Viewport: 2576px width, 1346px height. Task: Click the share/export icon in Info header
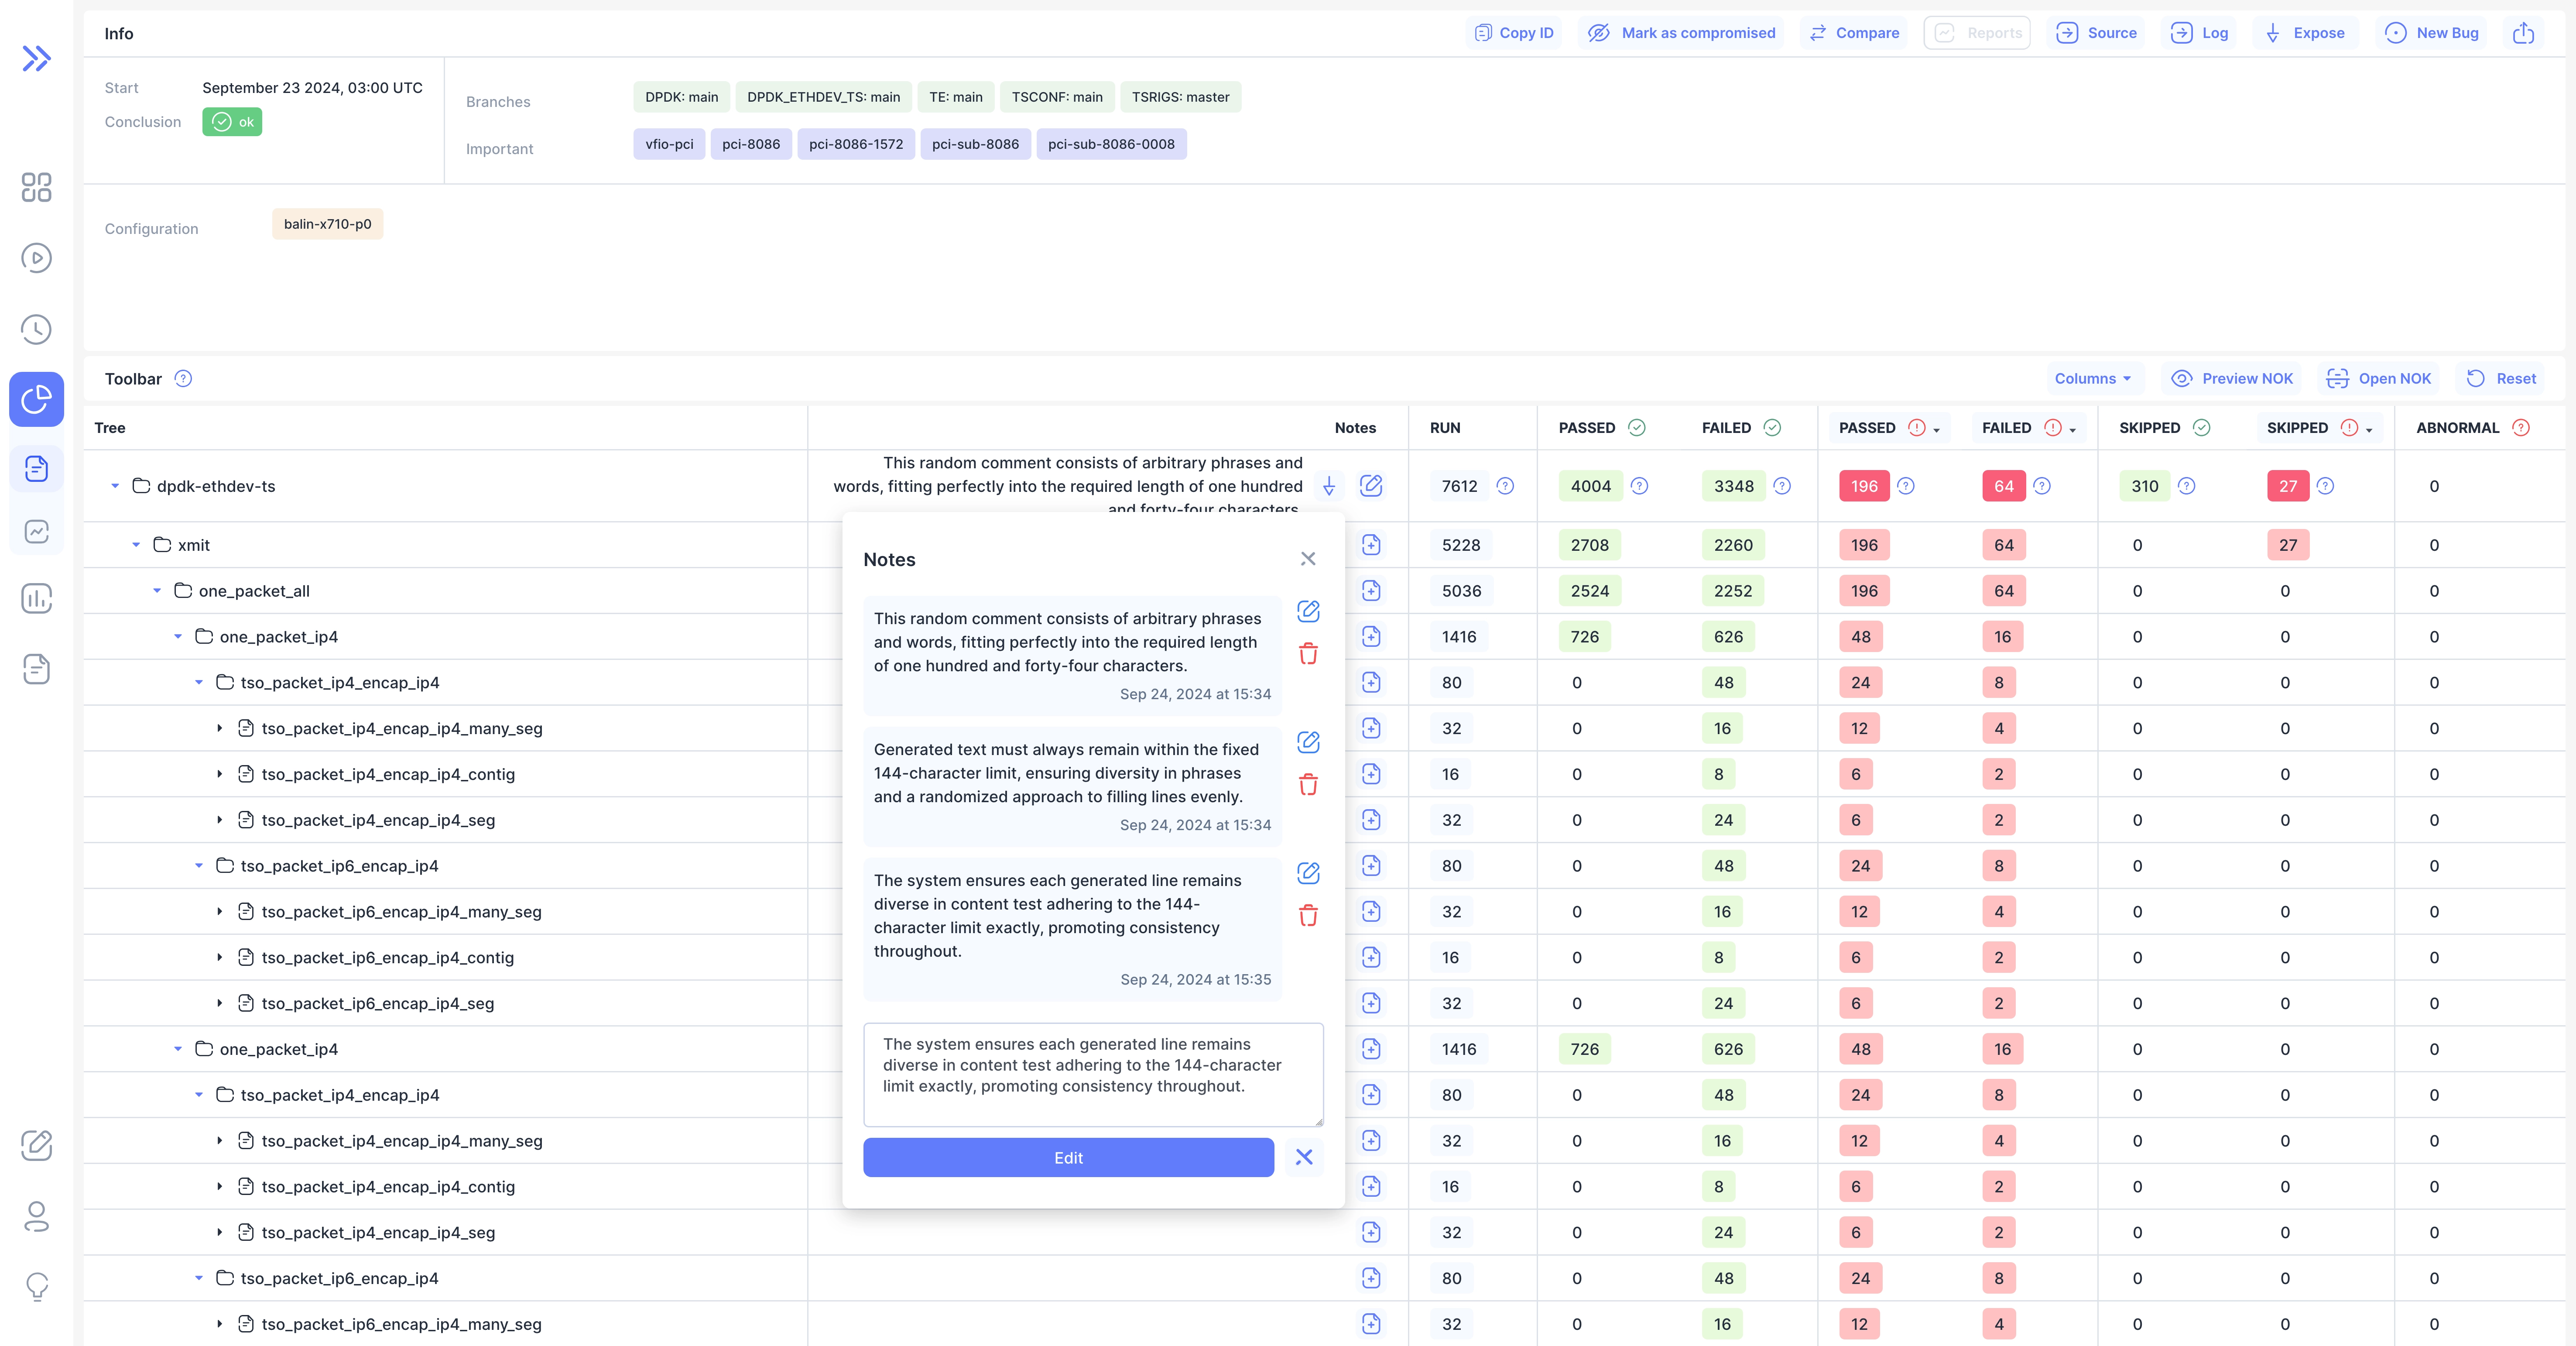click(x=2523, y=33)
